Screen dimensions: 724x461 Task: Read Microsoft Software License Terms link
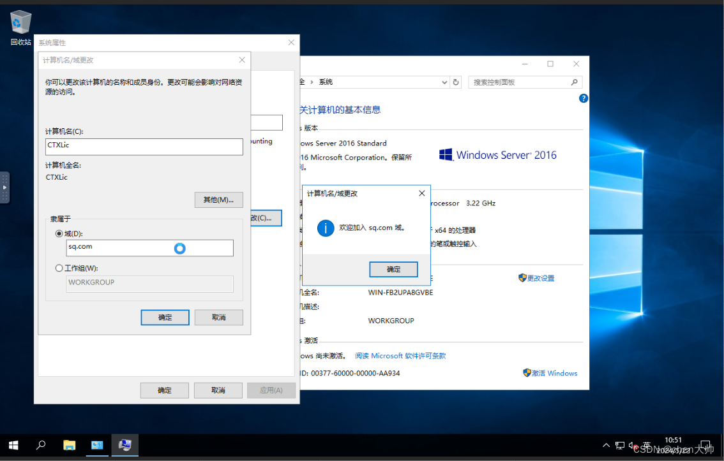pos(400,356)
